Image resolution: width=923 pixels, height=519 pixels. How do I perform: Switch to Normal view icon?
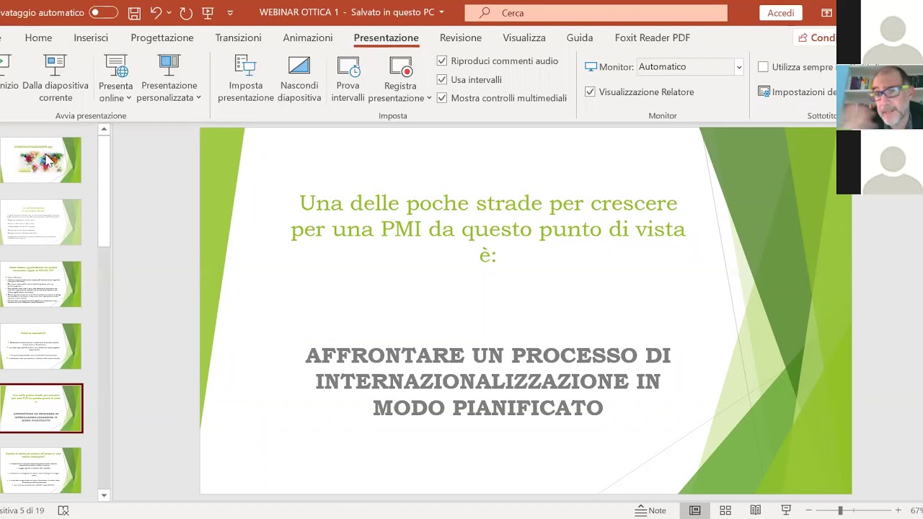695,510
